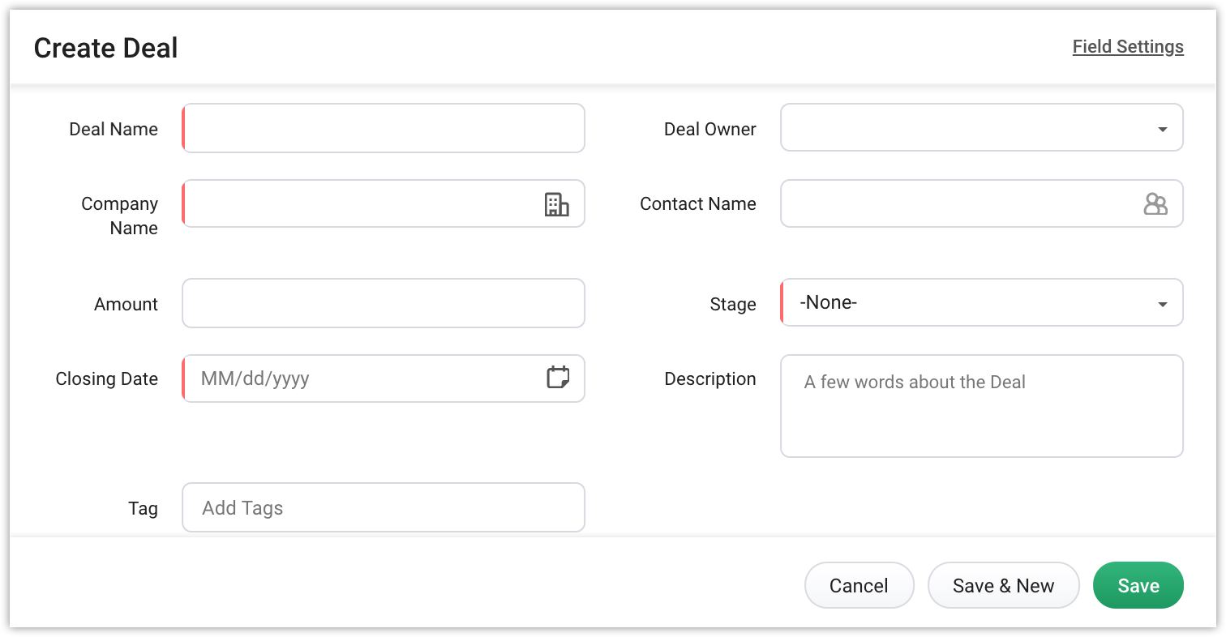
Task: Click the Save & New button
Action: (1003, 586)
